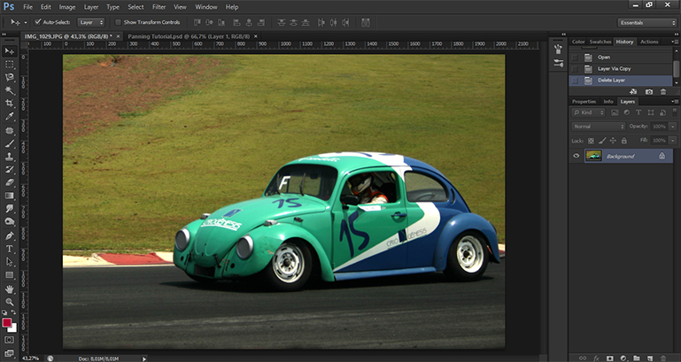Viewport: 681px width, 362px height.
Task: Enable Show Transform Controls checkbox
Action: tap(120, 21)
